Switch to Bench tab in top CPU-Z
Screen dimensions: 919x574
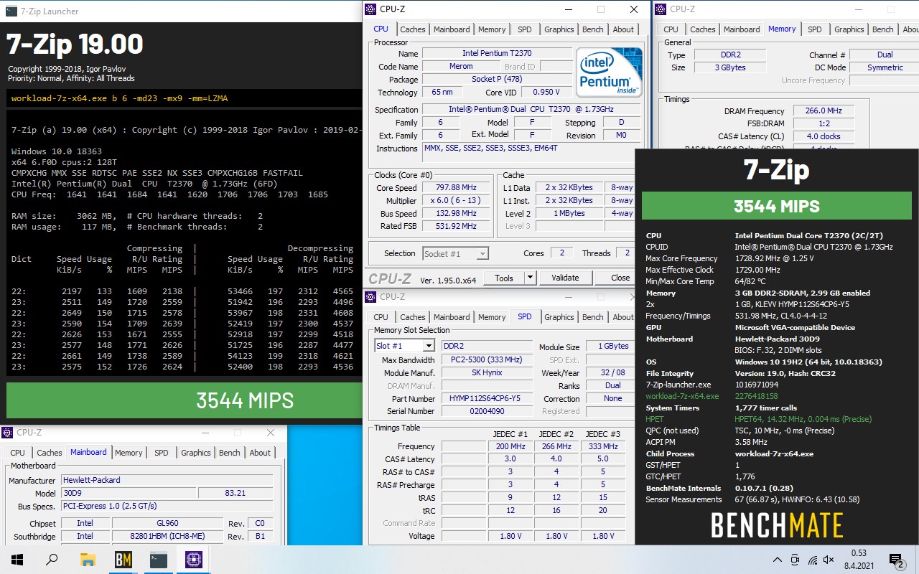coord(593,29)
